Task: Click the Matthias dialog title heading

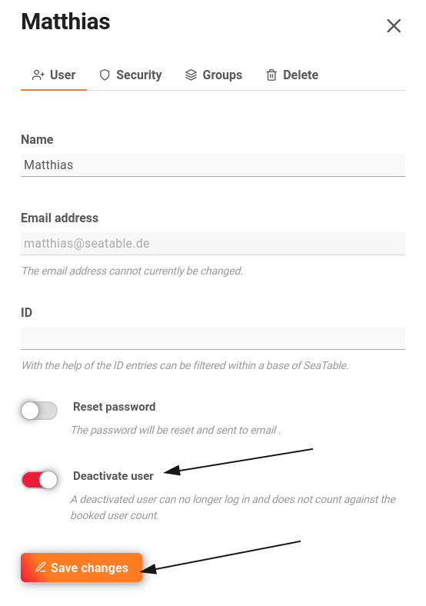Action: [x=65, y=22]
